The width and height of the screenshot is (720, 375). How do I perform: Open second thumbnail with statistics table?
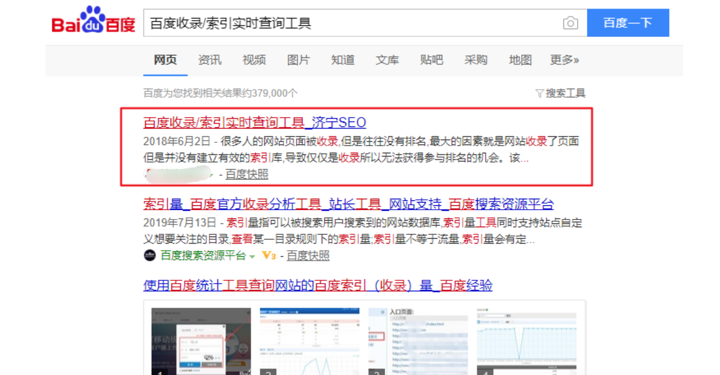(x=310, y=341)
